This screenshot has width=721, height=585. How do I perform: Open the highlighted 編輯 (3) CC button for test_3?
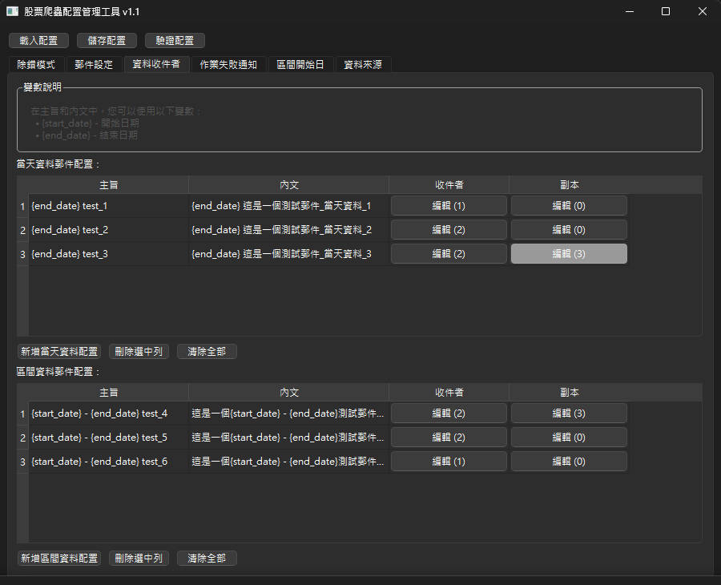(569, 253)
